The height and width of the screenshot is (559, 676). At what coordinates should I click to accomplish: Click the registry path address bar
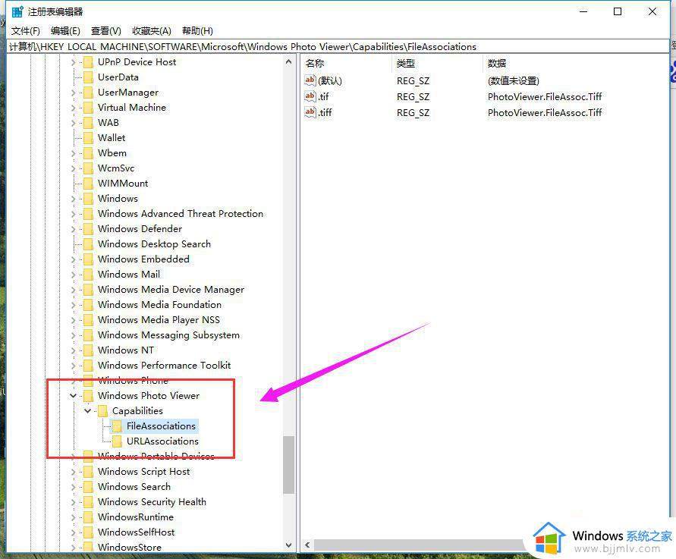coord(338,46)
